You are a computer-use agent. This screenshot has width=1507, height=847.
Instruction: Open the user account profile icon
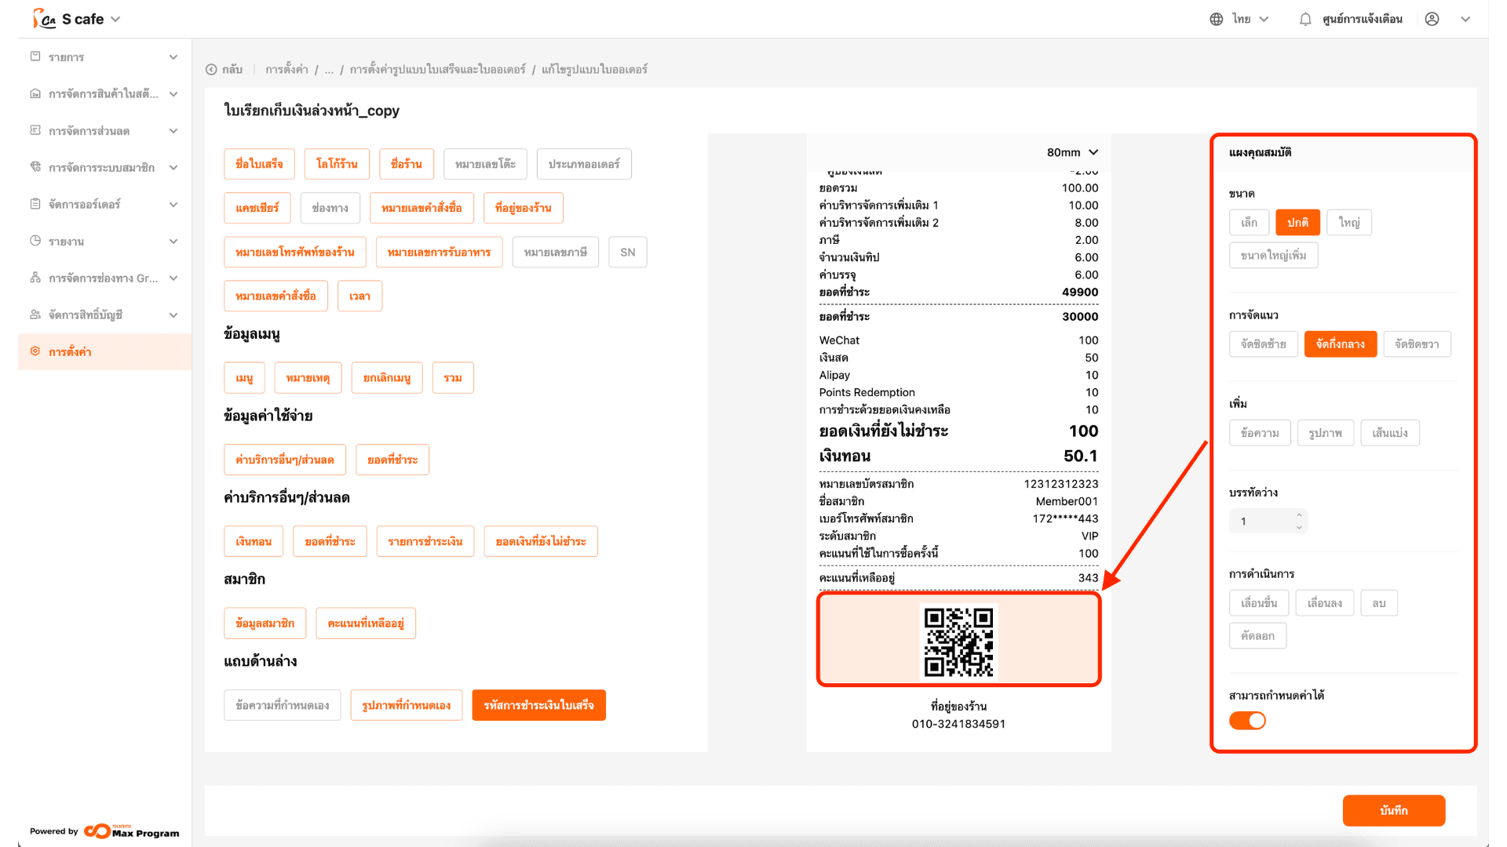pos(1432,20)
